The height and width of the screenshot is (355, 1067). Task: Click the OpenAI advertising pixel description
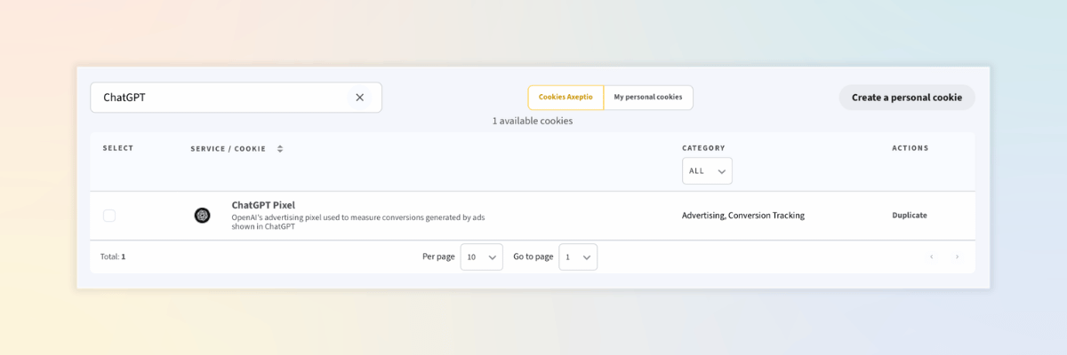pyautogui.click(x=357, y=222)
